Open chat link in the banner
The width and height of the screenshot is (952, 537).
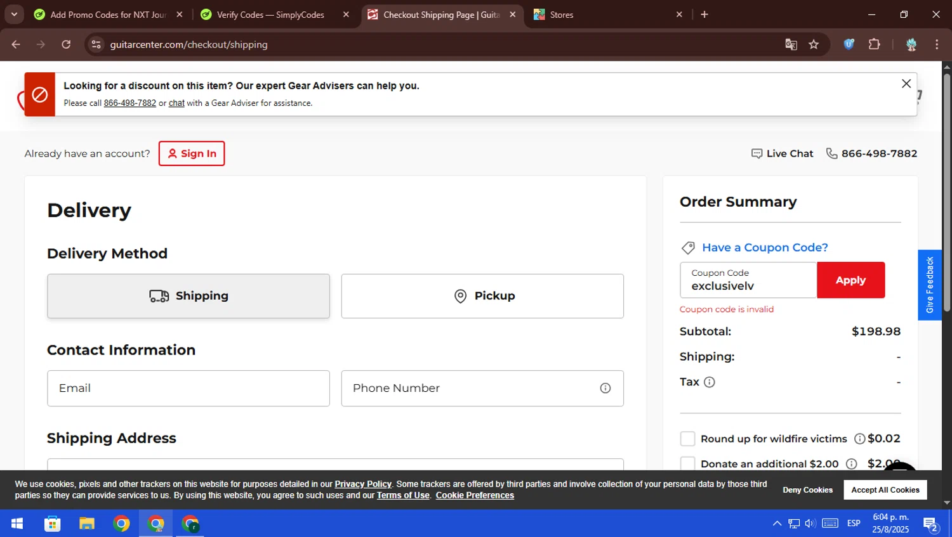[176, 103]
